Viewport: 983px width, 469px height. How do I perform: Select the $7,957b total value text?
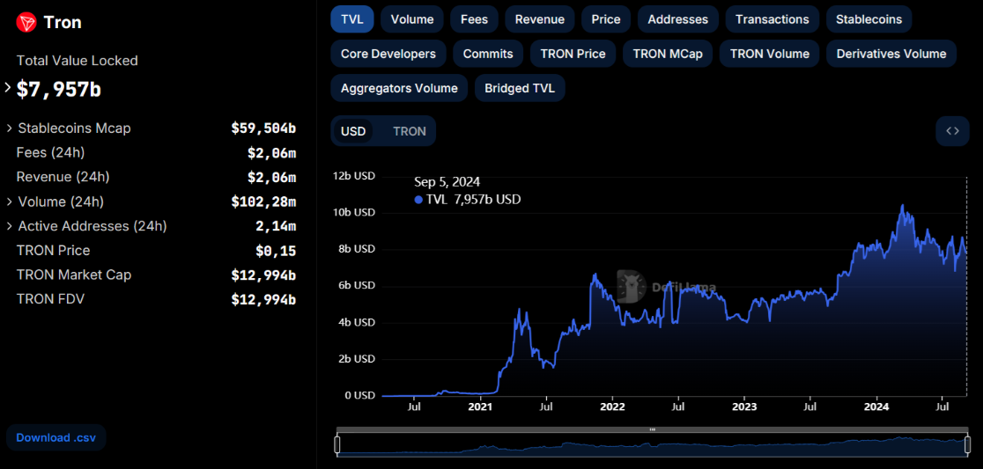(59, 89)
